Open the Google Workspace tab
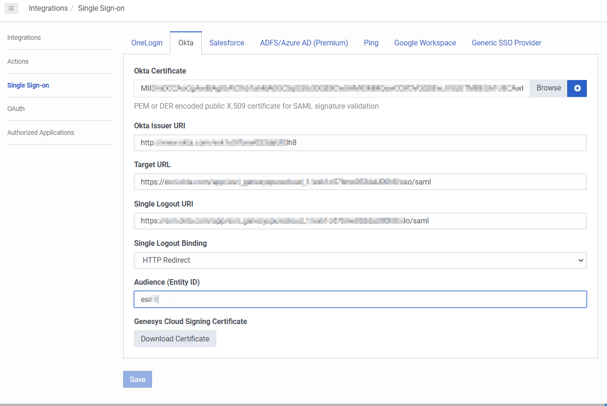This screenshot has width=607, height=406. [425, 43]
